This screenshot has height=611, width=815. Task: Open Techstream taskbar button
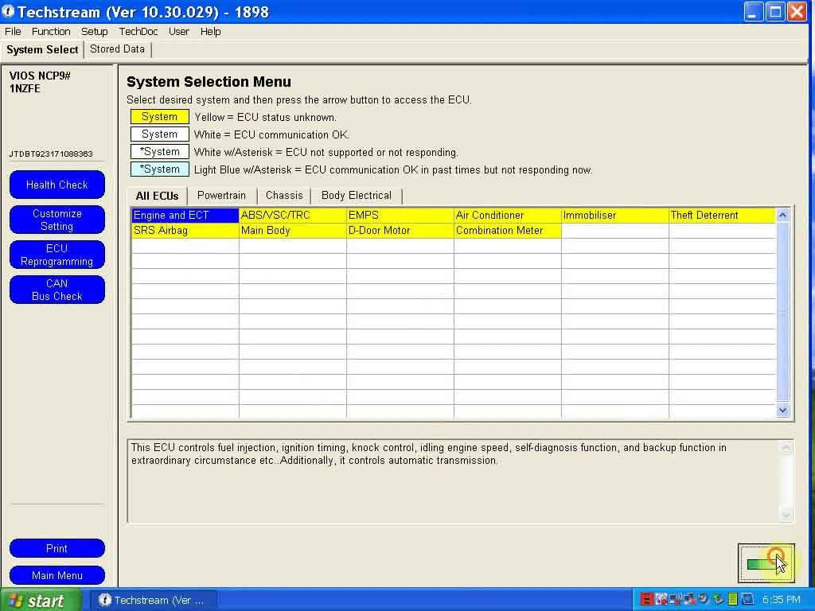(152, 600)
